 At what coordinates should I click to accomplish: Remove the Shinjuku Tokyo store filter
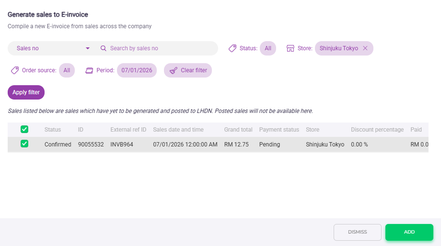[x=365, y=48]
